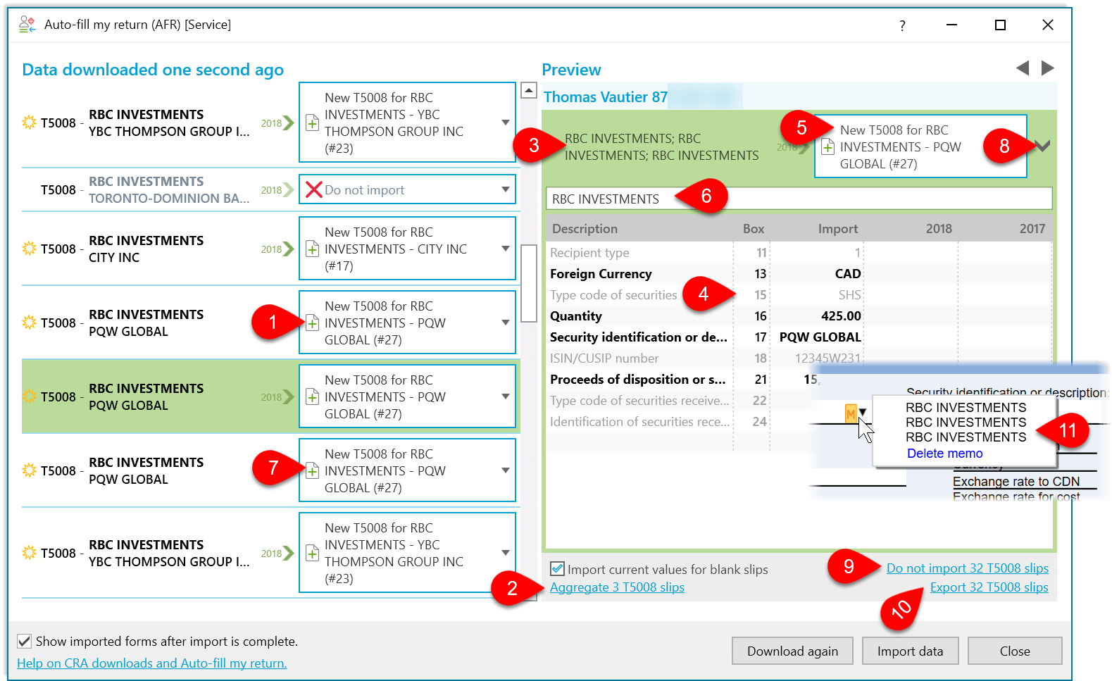The height and width of the screenshot is (681, 1112).
Task: Click Export 32 T5008 slips link
Action: (x=989, y=587)
